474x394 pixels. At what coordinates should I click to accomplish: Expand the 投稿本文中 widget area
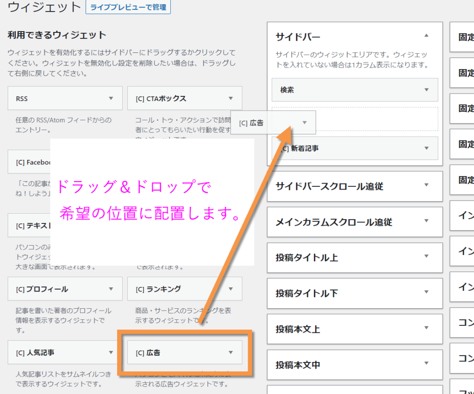pyautogui.click(x=426, y=363)
